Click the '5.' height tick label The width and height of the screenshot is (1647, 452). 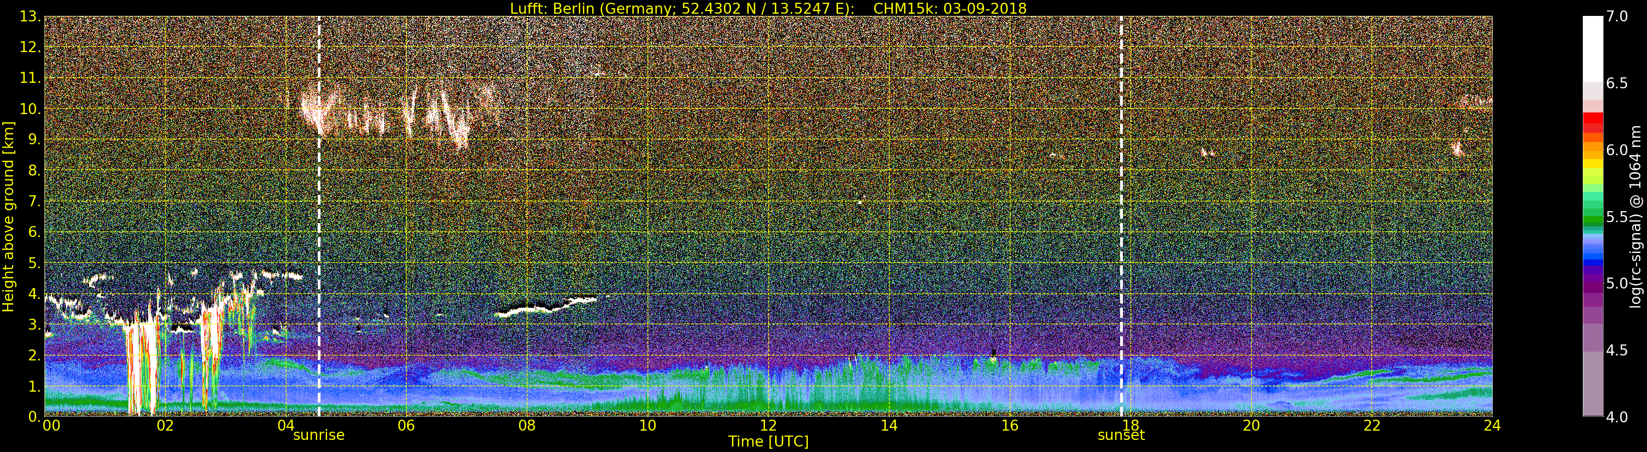coord(35,263)
